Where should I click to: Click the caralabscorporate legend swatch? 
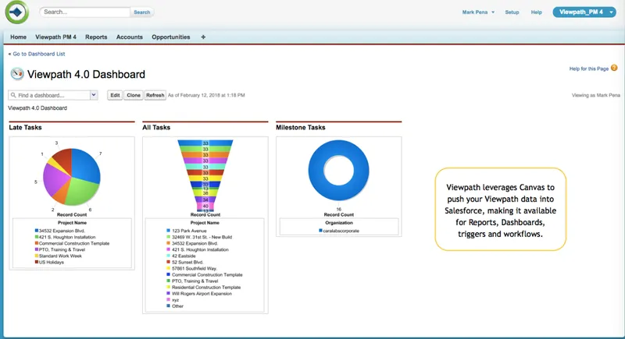tap(320, 231)
